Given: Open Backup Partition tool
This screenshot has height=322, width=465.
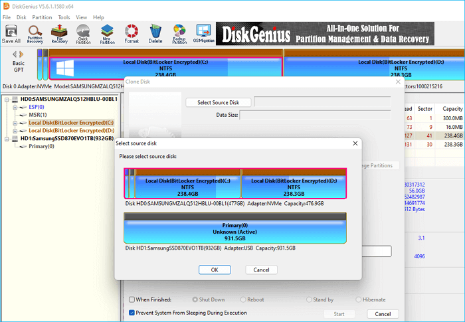Looking at the screenshot, I should (x=179, y=34).
